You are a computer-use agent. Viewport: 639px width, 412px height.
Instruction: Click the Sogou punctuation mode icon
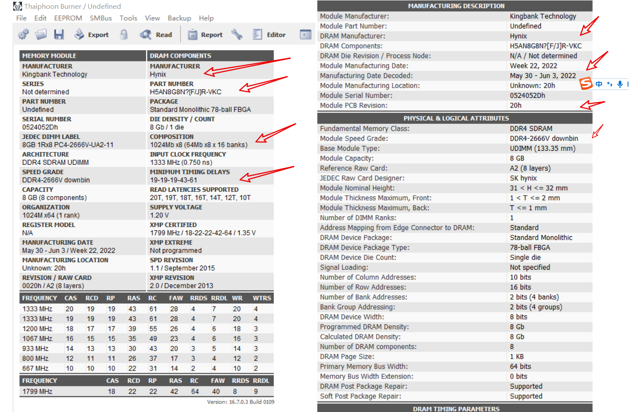pyautogui.click(x=609, y=84)
